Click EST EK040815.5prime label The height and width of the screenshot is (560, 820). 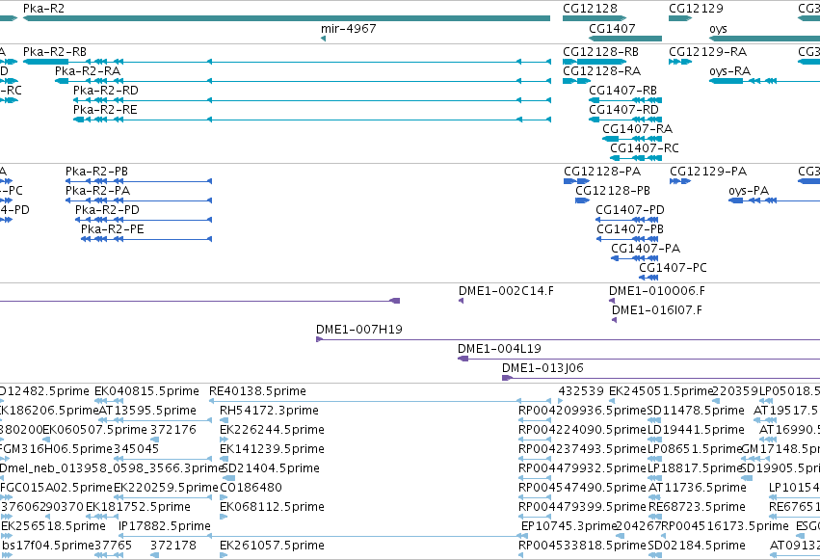tap(146, 391)
